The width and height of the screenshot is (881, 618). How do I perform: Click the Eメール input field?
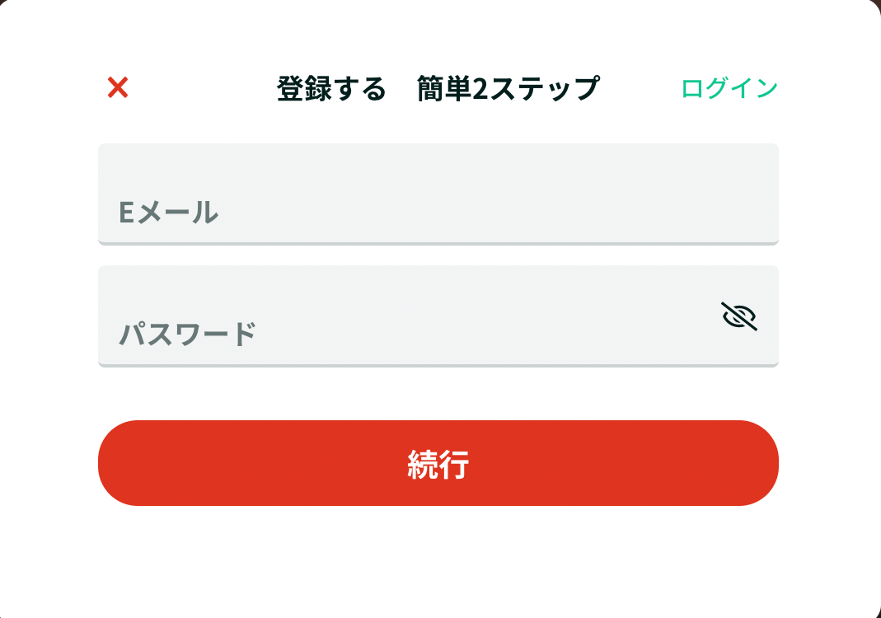438,194
